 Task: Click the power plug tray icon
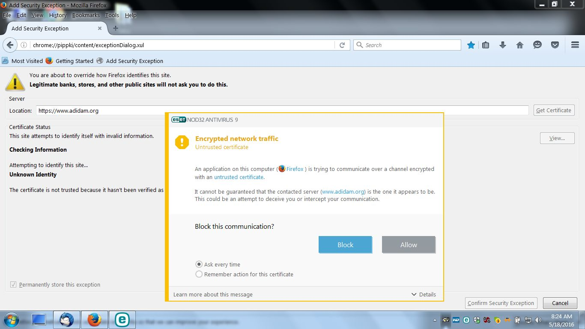[x=518, y=320]
